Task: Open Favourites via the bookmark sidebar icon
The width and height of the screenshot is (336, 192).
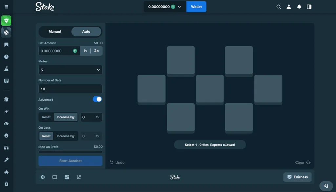Action: click(6, 44)
